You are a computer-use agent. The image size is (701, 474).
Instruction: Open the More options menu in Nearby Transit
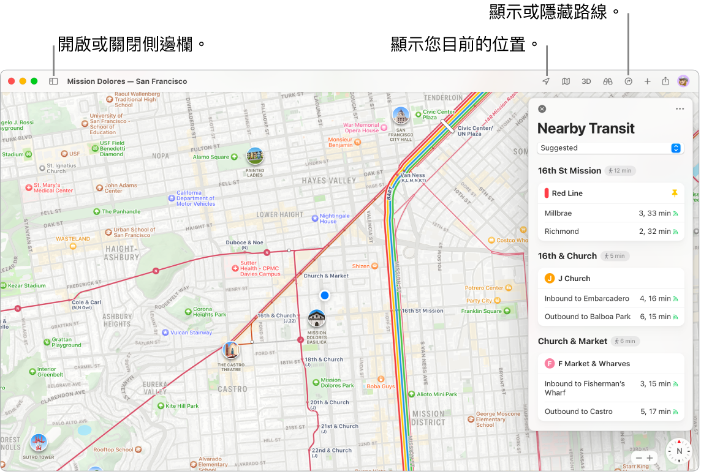pyautogui.click(x=680, y=108)
